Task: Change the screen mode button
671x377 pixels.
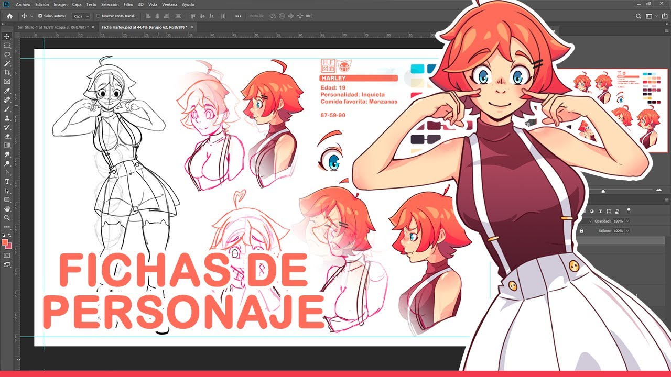Action: click(7, 265)
